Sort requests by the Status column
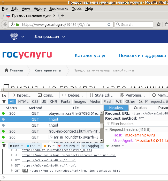Screen dimensions: 168x181 point(11,108)
